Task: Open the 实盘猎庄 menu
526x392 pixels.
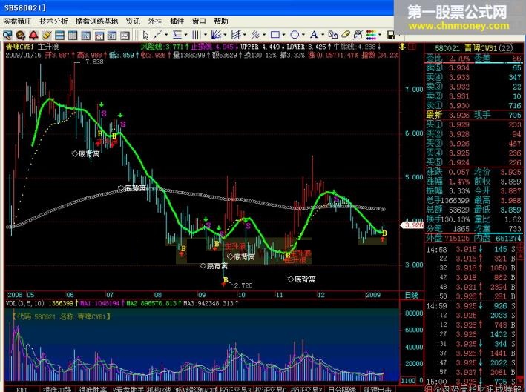Action: [x=18, y=21]
